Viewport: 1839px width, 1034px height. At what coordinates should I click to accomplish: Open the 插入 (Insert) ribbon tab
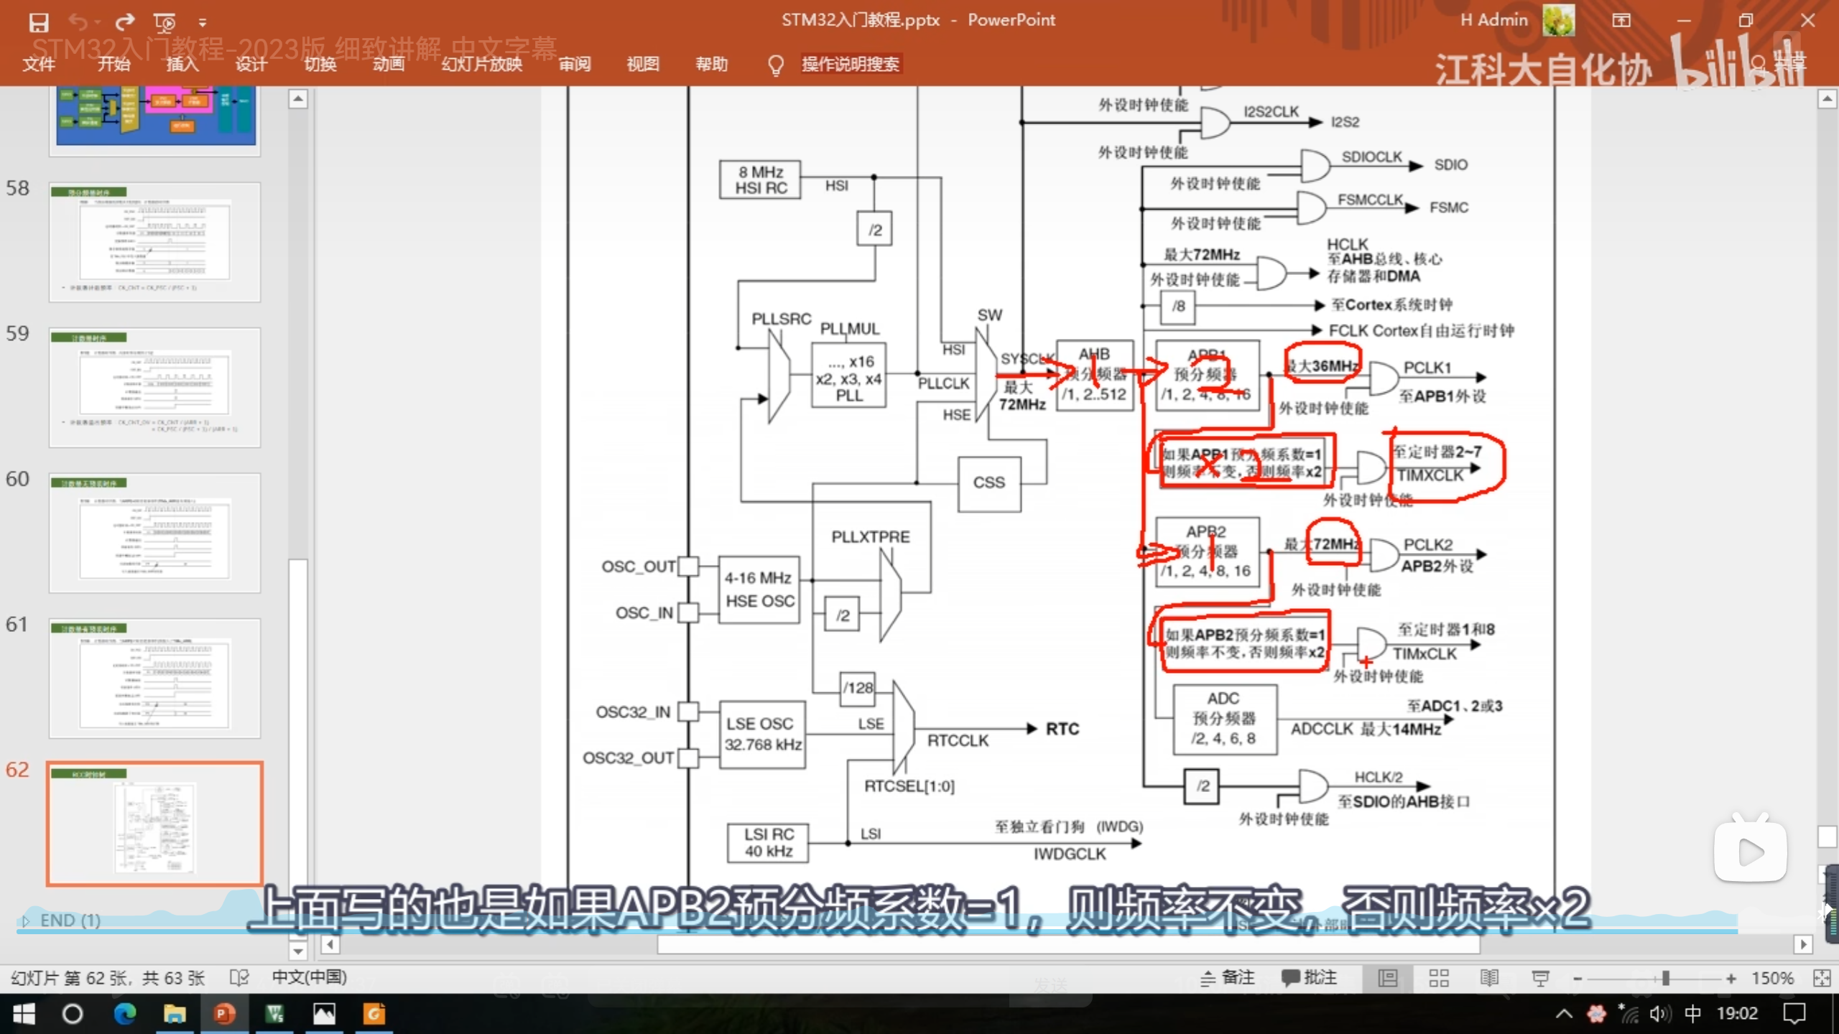[182, 65]
